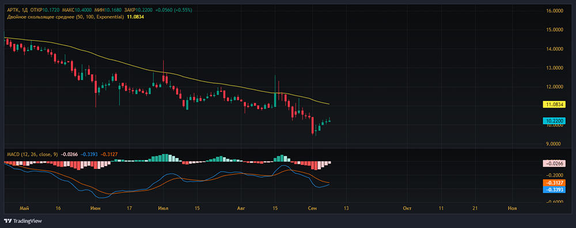Click the Июл label on time axis

(x=163, y=208)
